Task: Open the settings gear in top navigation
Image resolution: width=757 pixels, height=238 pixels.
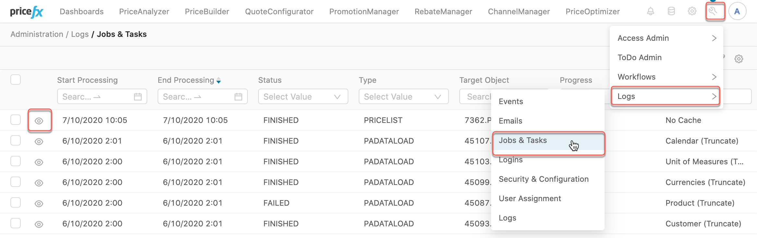Action: [692, 12]
